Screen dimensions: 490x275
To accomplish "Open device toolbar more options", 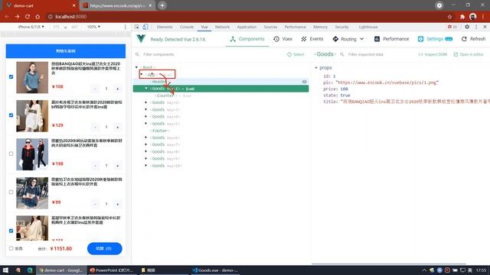I will coord(126,27).
